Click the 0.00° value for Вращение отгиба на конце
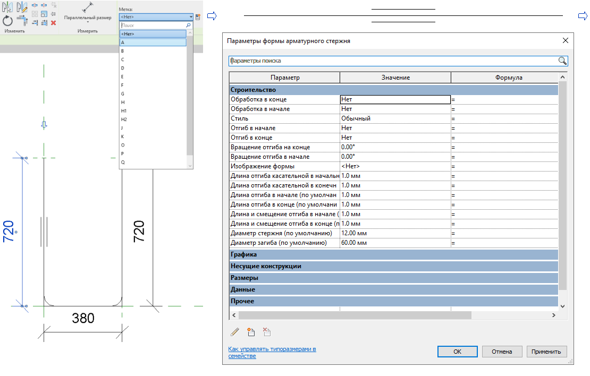 click(395, 147)
